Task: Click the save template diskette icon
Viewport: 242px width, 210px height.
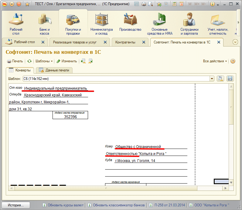Action: (x=230, y=79)
